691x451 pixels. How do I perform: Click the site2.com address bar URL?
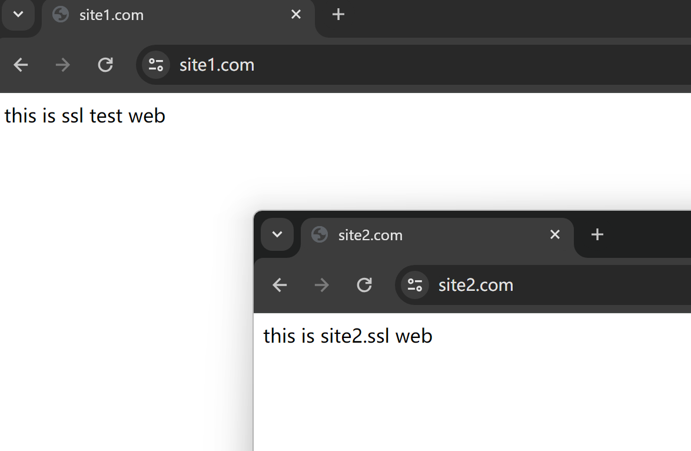(x=476, y=286)
